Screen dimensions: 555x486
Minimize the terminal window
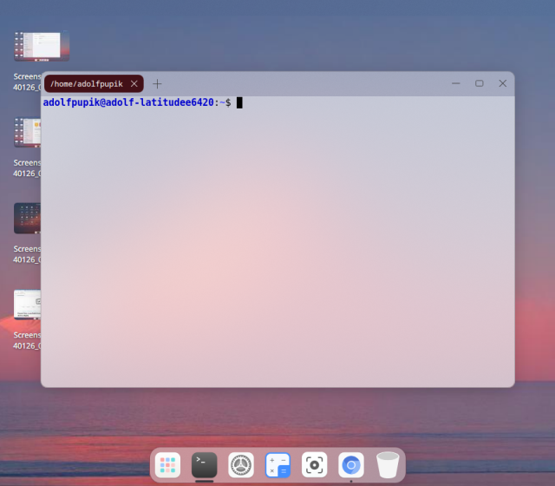click(x=456, y=83)
